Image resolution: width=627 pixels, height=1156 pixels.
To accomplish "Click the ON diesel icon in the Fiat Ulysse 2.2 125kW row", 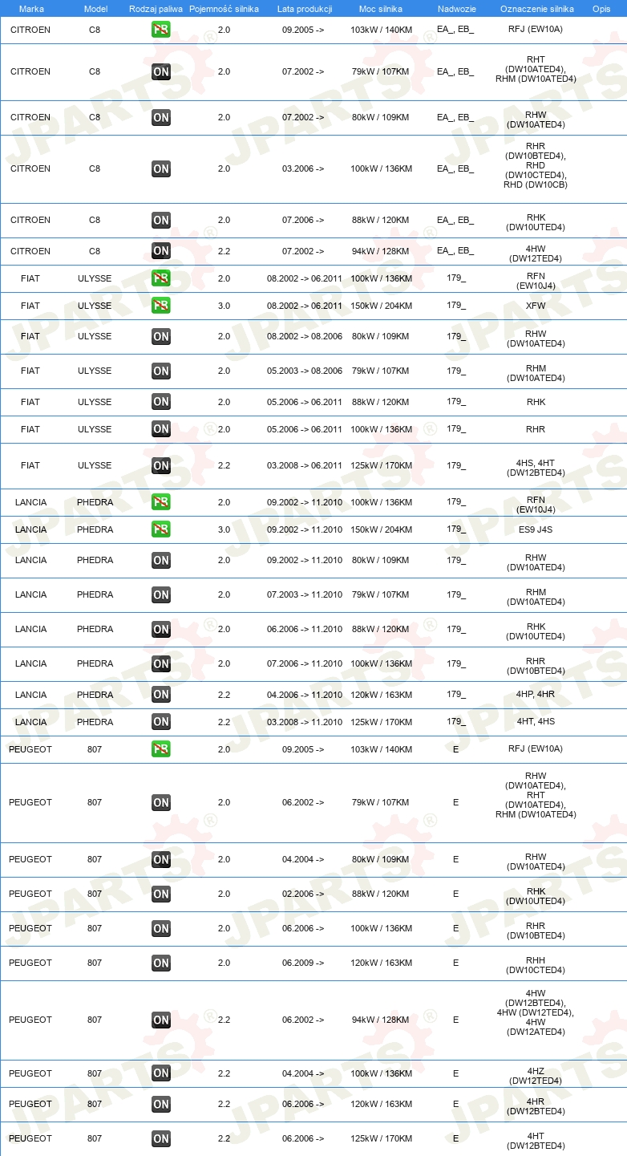I will [161, 465].
